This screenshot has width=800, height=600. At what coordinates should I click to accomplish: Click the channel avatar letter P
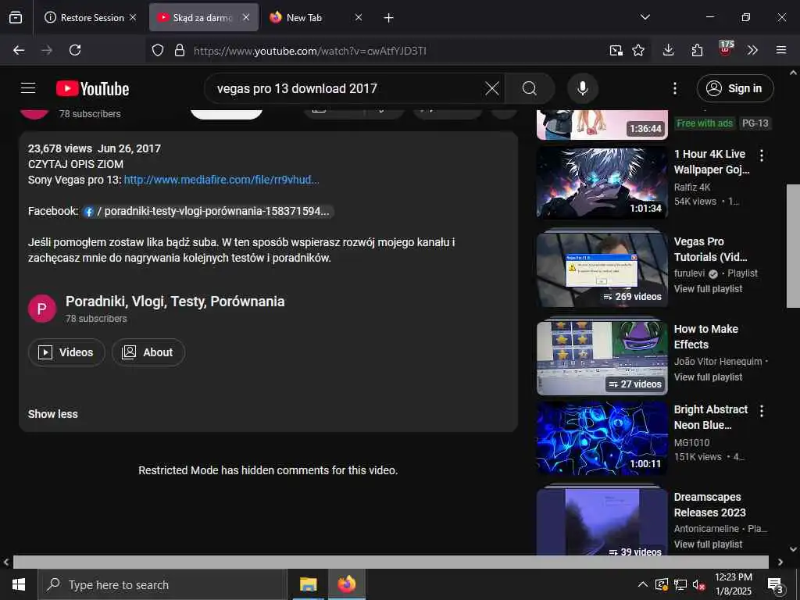(42, 309)
